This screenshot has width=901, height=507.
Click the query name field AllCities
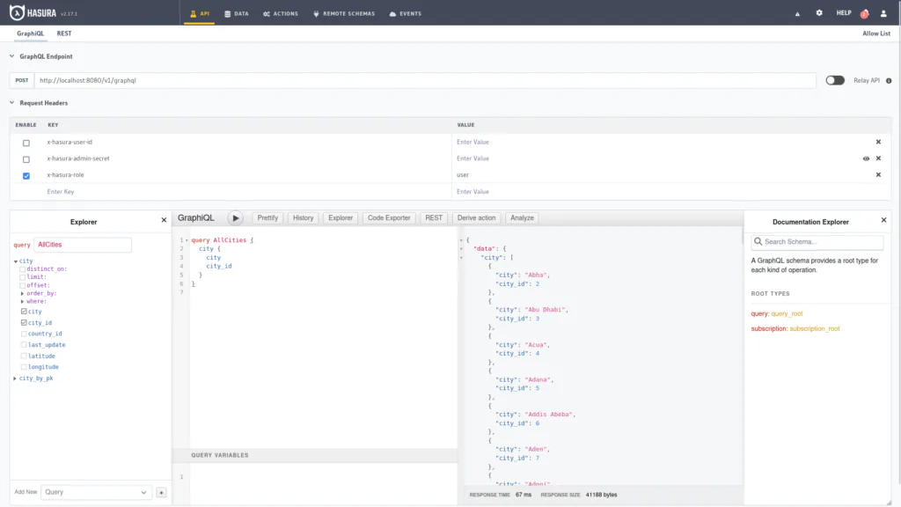point(83,245)
